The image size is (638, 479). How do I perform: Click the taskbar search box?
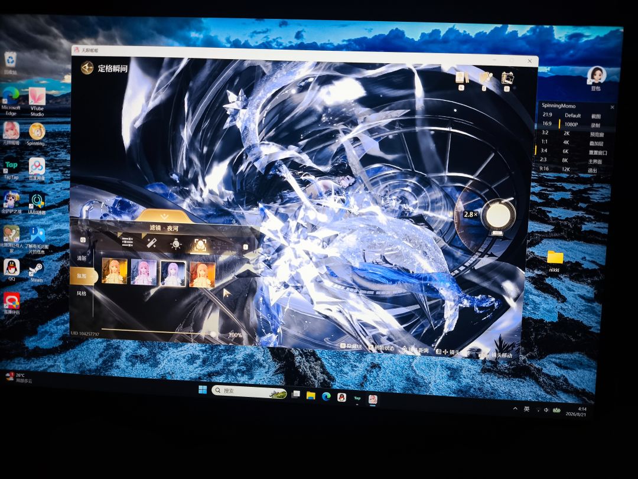[250, 392]
